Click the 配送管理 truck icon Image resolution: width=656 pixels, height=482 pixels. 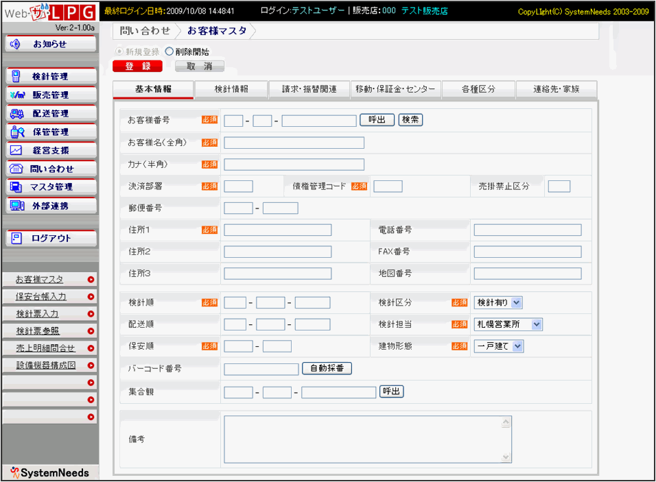pos(16,113)
